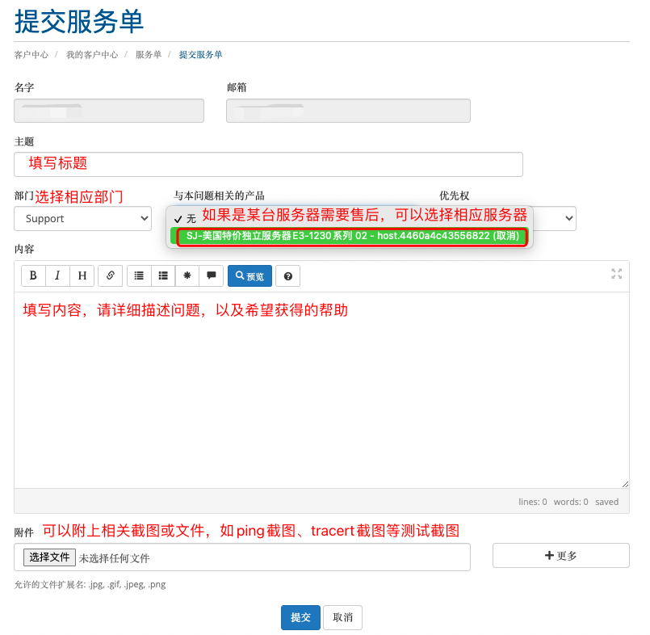Click the 未选择任何文件 file status text
The width and height of the screenshot is (650, 635).
[114, 558]
